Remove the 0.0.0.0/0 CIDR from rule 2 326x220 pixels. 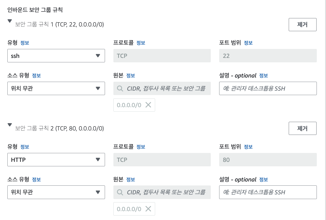(148, 209)
